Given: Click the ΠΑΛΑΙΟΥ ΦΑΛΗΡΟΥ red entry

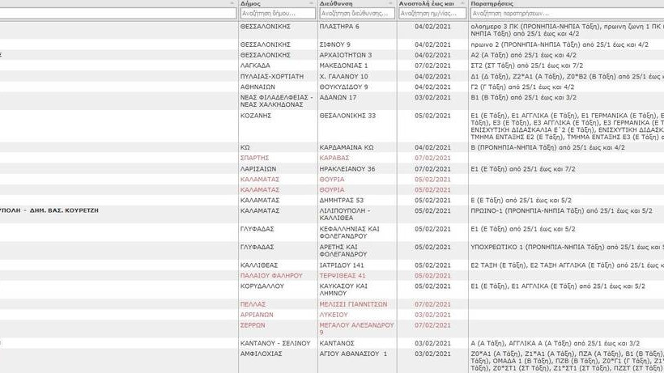Looking at the screenshot, I should [271, 276].
